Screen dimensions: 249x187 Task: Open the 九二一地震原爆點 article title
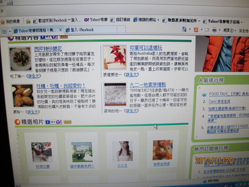148,85
